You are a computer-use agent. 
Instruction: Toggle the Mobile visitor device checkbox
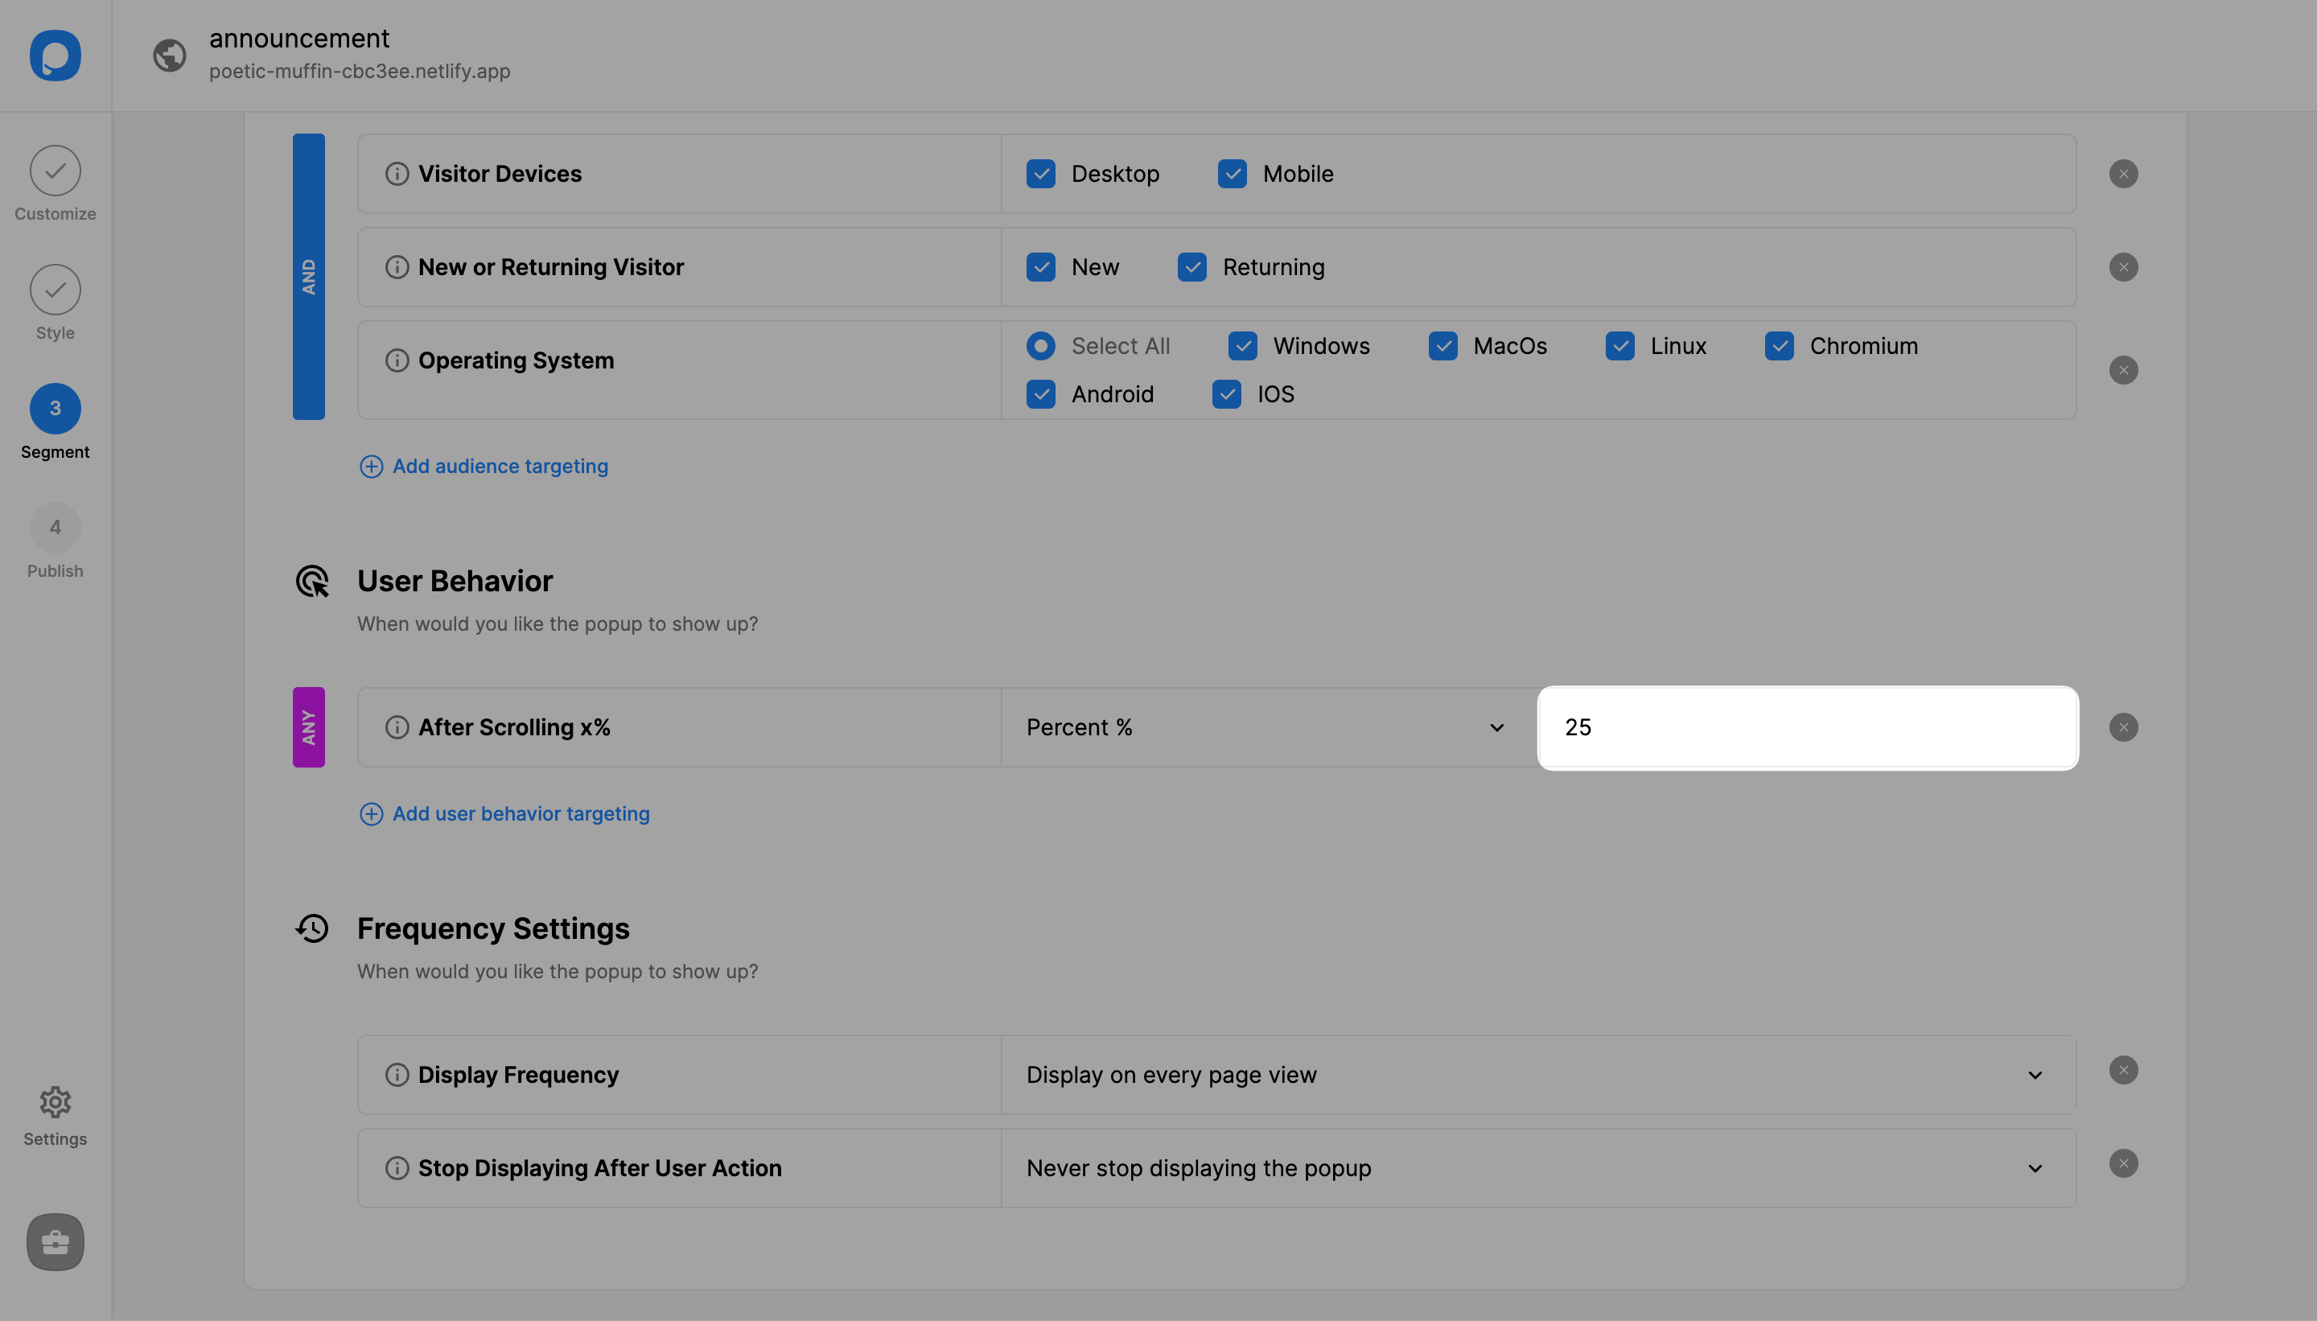click(1232, 172)
